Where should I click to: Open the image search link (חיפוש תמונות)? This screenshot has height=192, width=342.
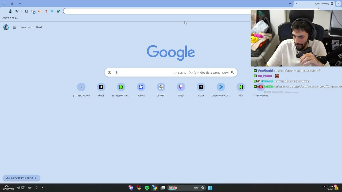click(x=27, y=27)
